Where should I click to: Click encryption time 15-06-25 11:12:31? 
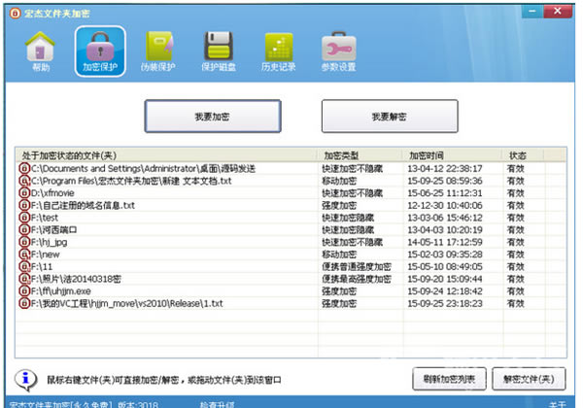click(x=445, y=193)
